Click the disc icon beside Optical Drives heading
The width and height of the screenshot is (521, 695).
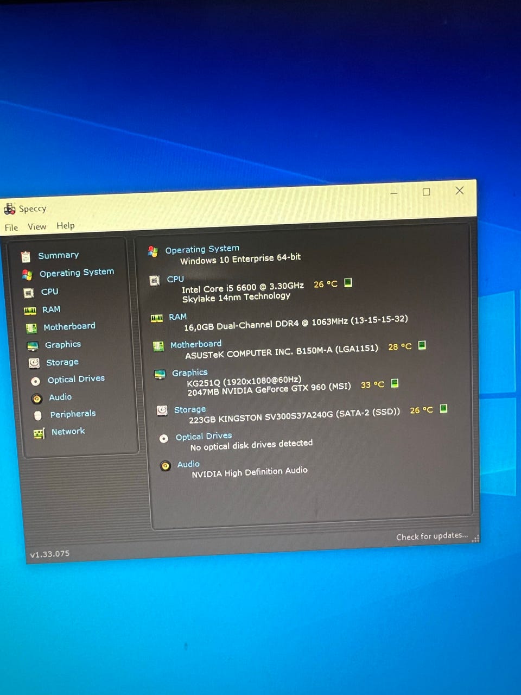pos(164,438)
